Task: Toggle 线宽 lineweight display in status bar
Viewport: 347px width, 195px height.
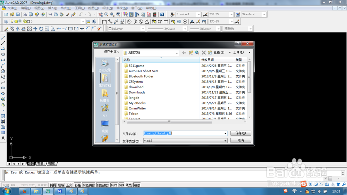Action: (x=129, y=185)
